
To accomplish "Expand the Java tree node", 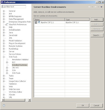I will point(4,33).
